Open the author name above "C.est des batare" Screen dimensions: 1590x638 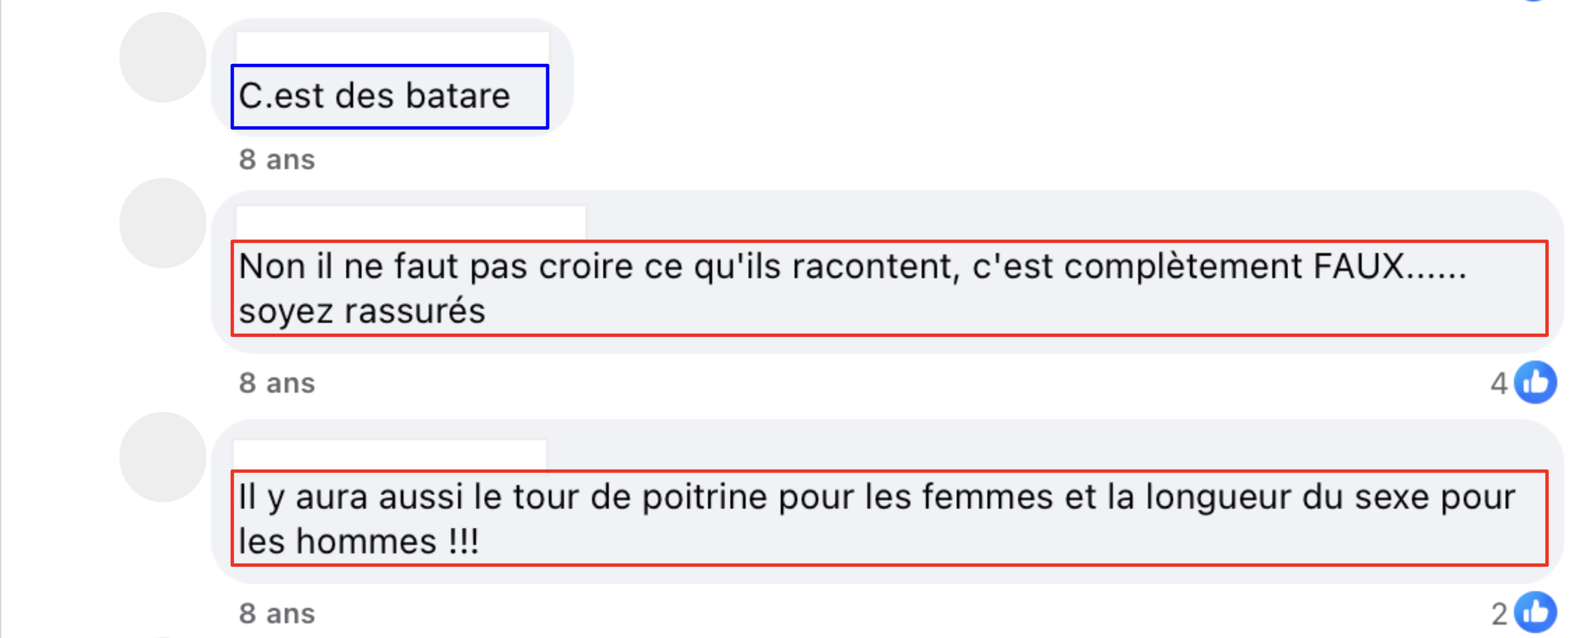click(392, 47)
